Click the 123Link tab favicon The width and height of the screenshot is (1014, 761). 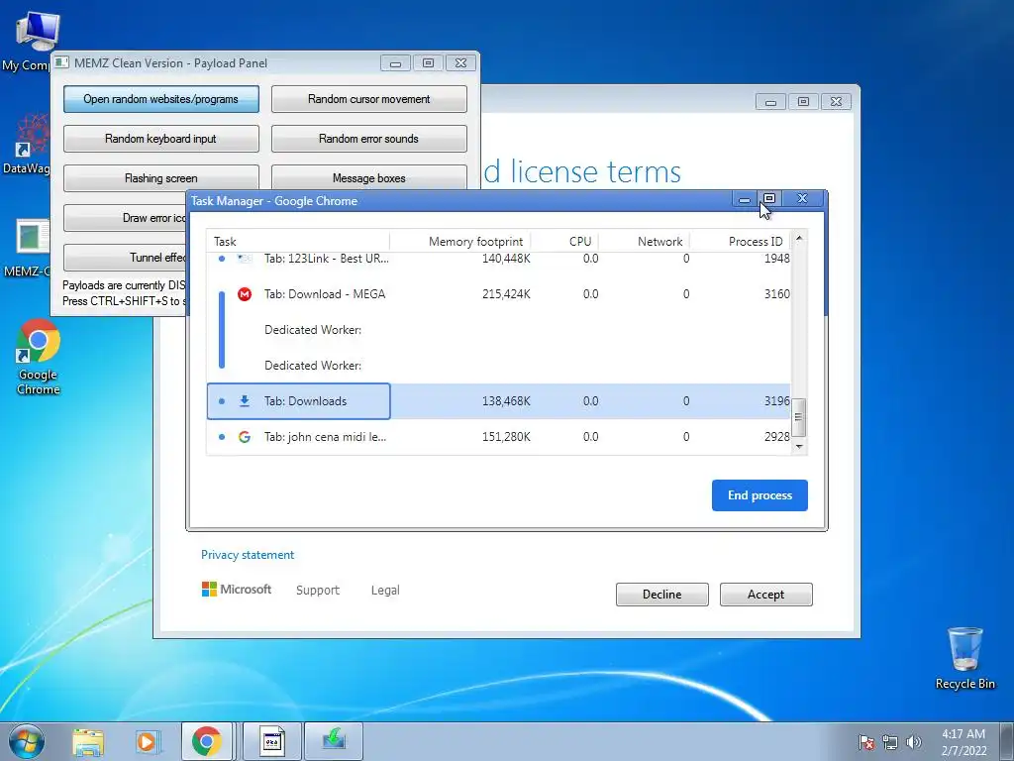(245, 259)
